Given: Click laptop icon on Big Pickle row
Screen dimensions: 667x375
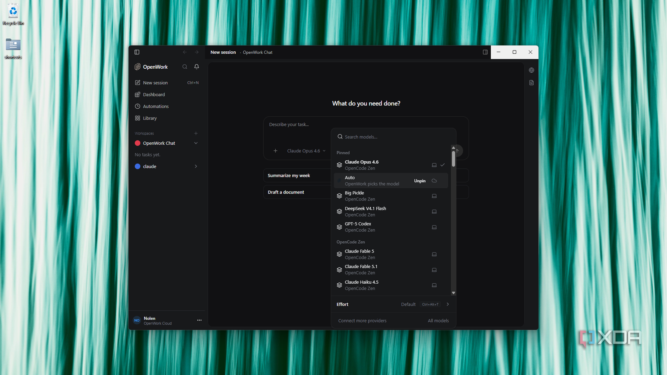Looking at the screenshot, I should (x=434, y=196).
